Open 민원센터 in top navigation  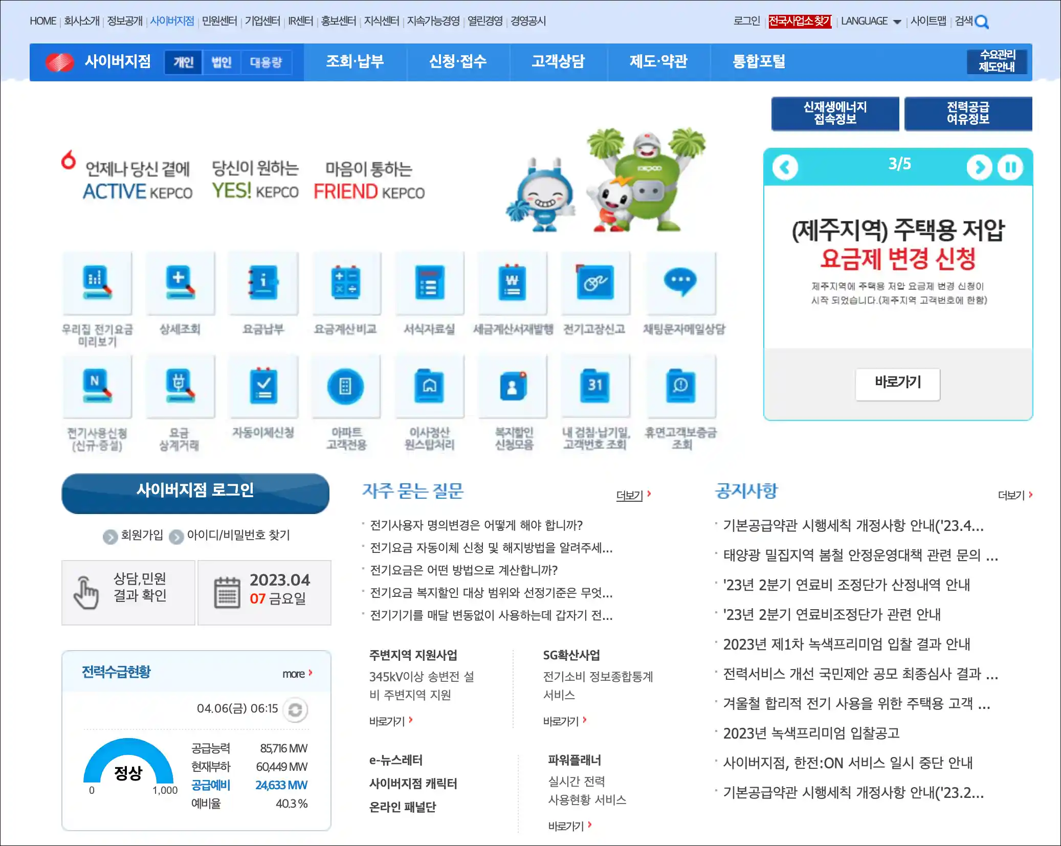coord(219,21)
